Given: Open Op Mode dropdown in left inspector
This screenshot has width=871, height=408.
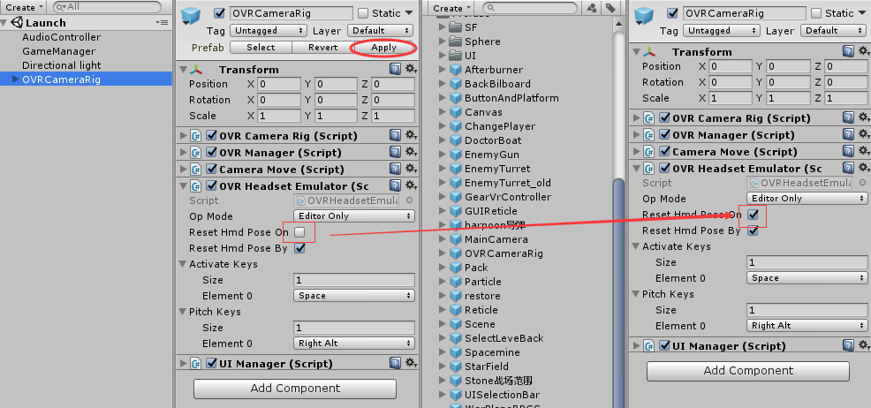Looking at the screenshot, I should [x=354, y=216].
